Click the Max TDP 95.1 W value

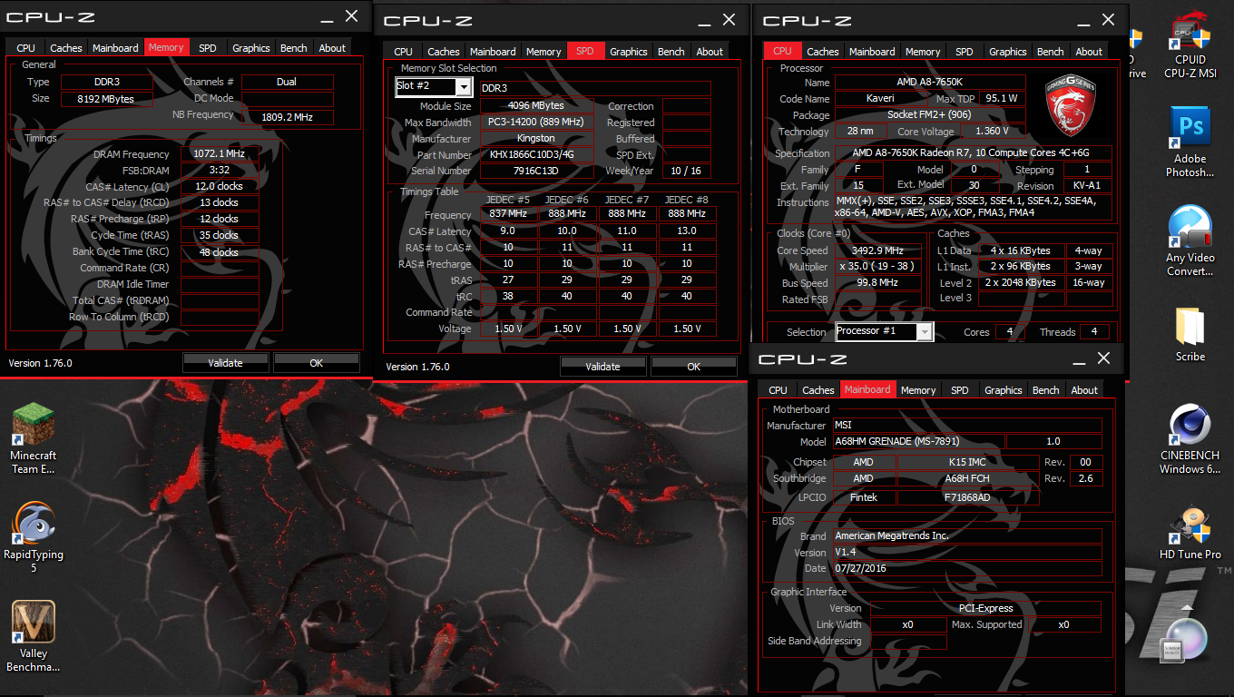point(1001,99)
